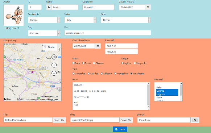Image resolution: width=211 pixels, height=133 pixels.
Task: Enable the Spagnolo language checkbox
Action: pos(135,63)
